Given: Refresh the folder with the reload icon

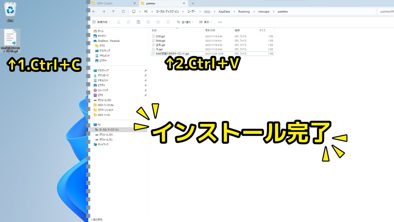Looking at the screenshot, I should (123, 11).
